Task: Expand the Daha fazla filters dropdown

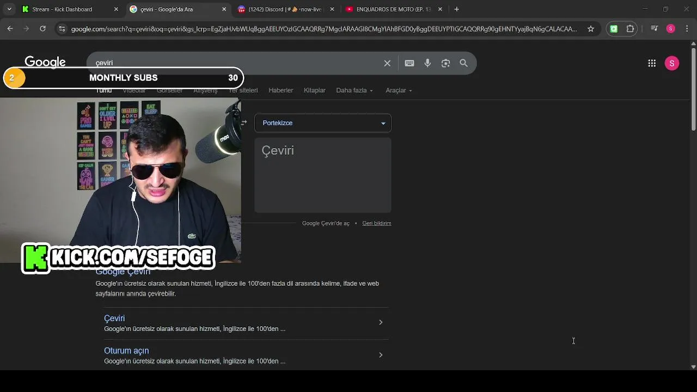Action: 354,90
